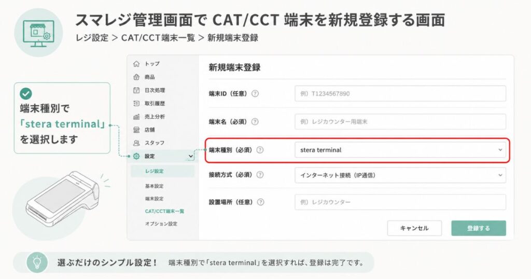Click the help icon next to 設置場所（任意）
Screen dimensions: 531x279
click(260, 202)
